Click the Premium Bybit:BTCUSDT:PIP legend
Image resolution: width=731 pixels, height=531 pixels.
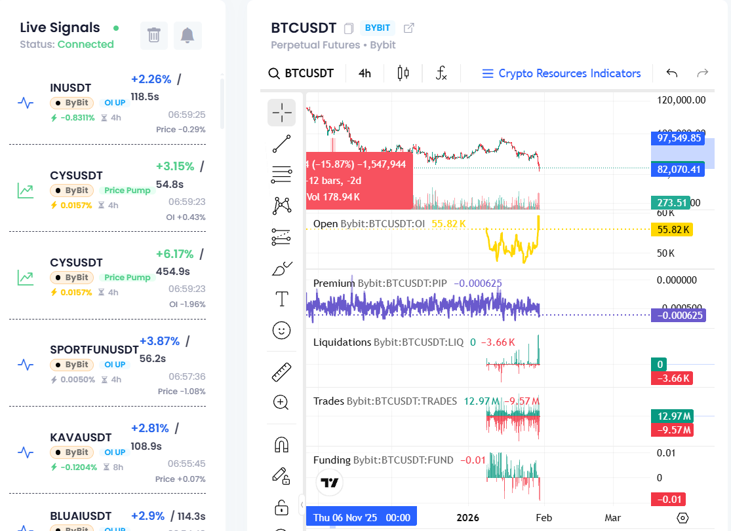click(x=407, y=284)
